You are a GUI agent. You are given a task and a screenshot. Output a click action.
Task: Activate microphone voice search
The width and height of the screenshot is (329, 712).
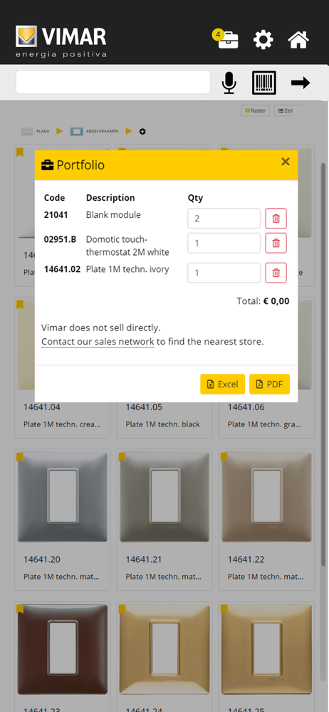click(229, 83)
